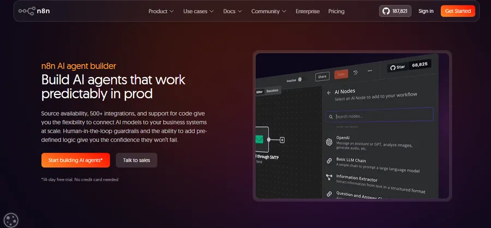The width and height of the screenshot is (491, 228).
Task: Focus the Search nodes input field
Action: pyautogui.click(x=380, y=115)
